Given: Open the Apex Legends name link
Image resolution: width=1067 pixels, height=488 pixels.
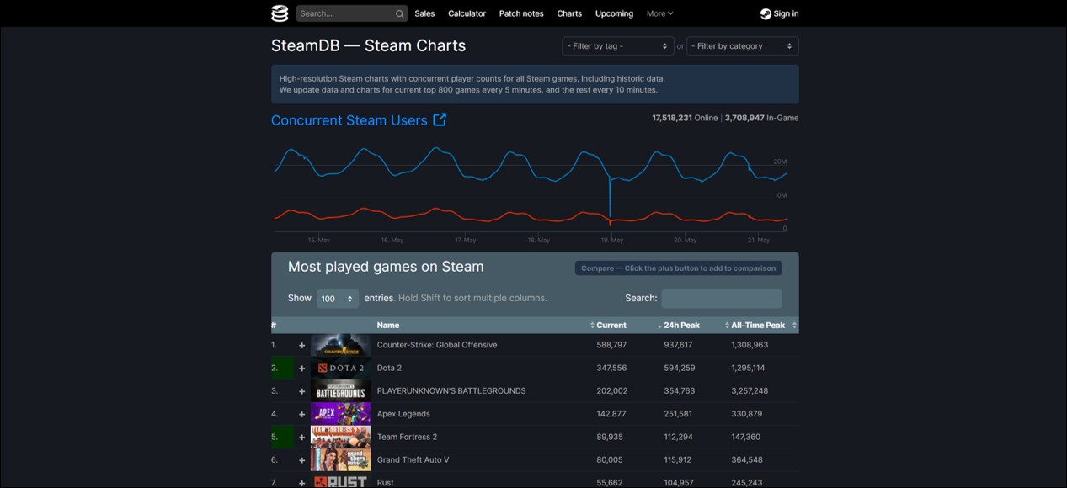Looking at the screenshot, I should coord(403,414).
